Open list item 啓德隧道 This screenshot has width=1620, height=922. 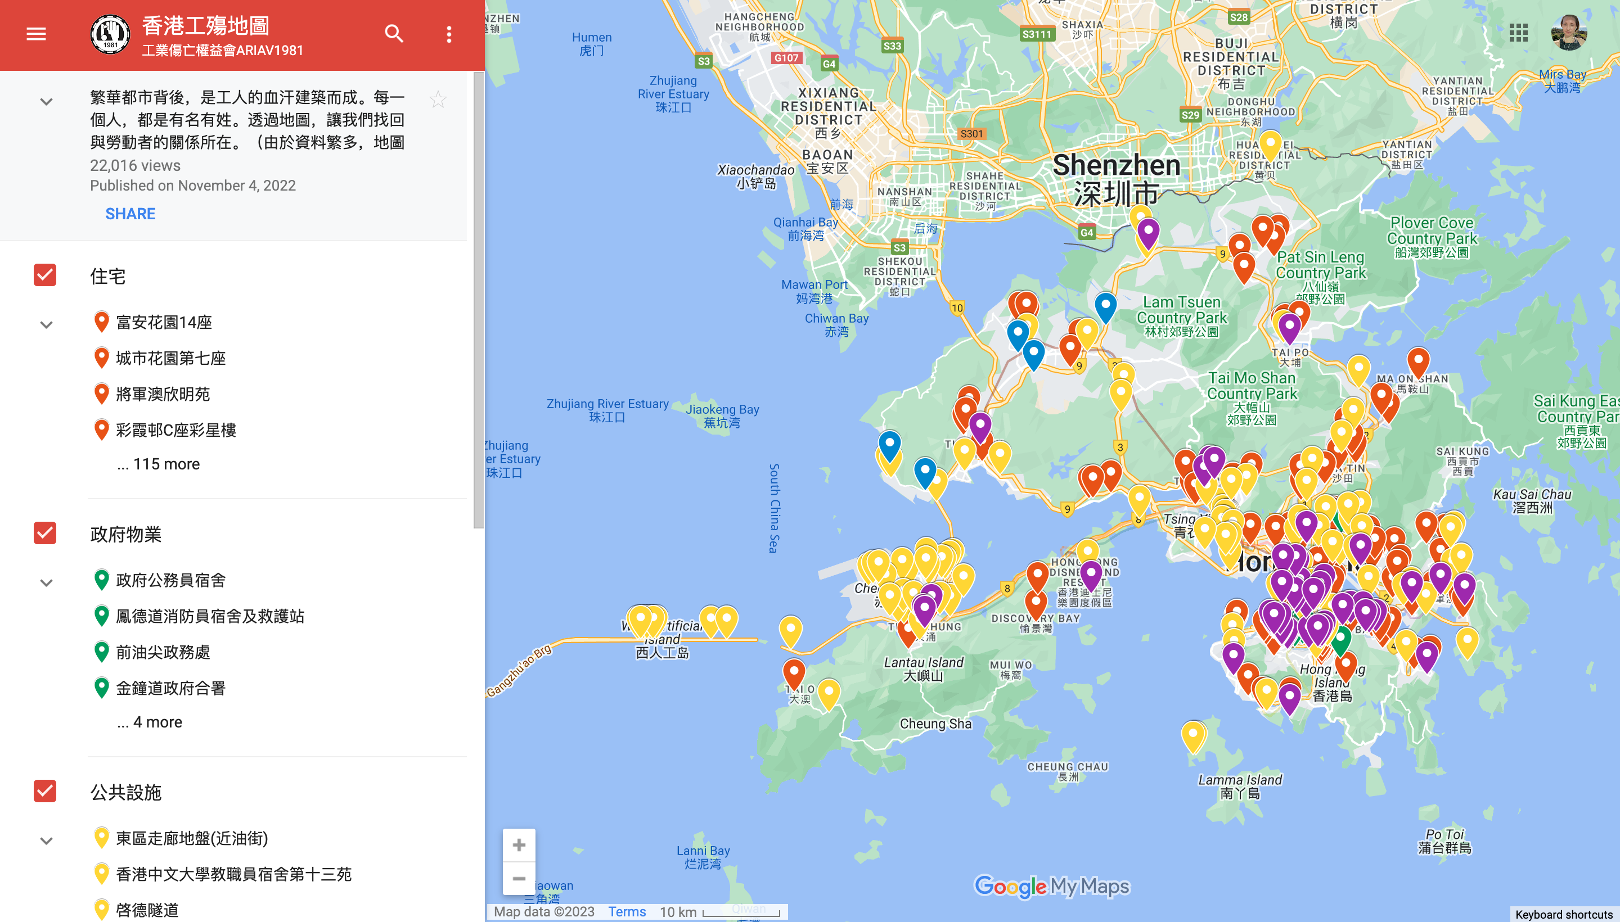point(147,911)
